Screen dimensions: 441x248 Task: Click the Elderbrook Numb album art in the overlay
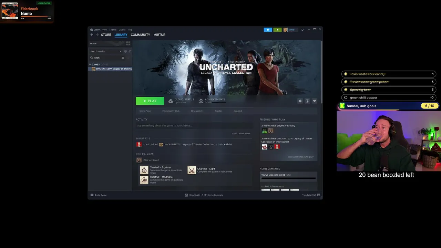tap(10, 11)
